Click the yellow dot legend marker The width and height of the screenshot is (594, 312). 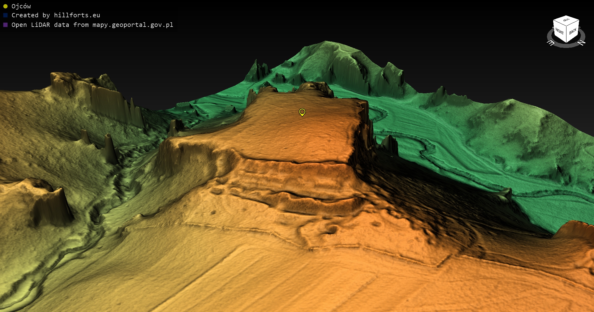click(5, 6)
